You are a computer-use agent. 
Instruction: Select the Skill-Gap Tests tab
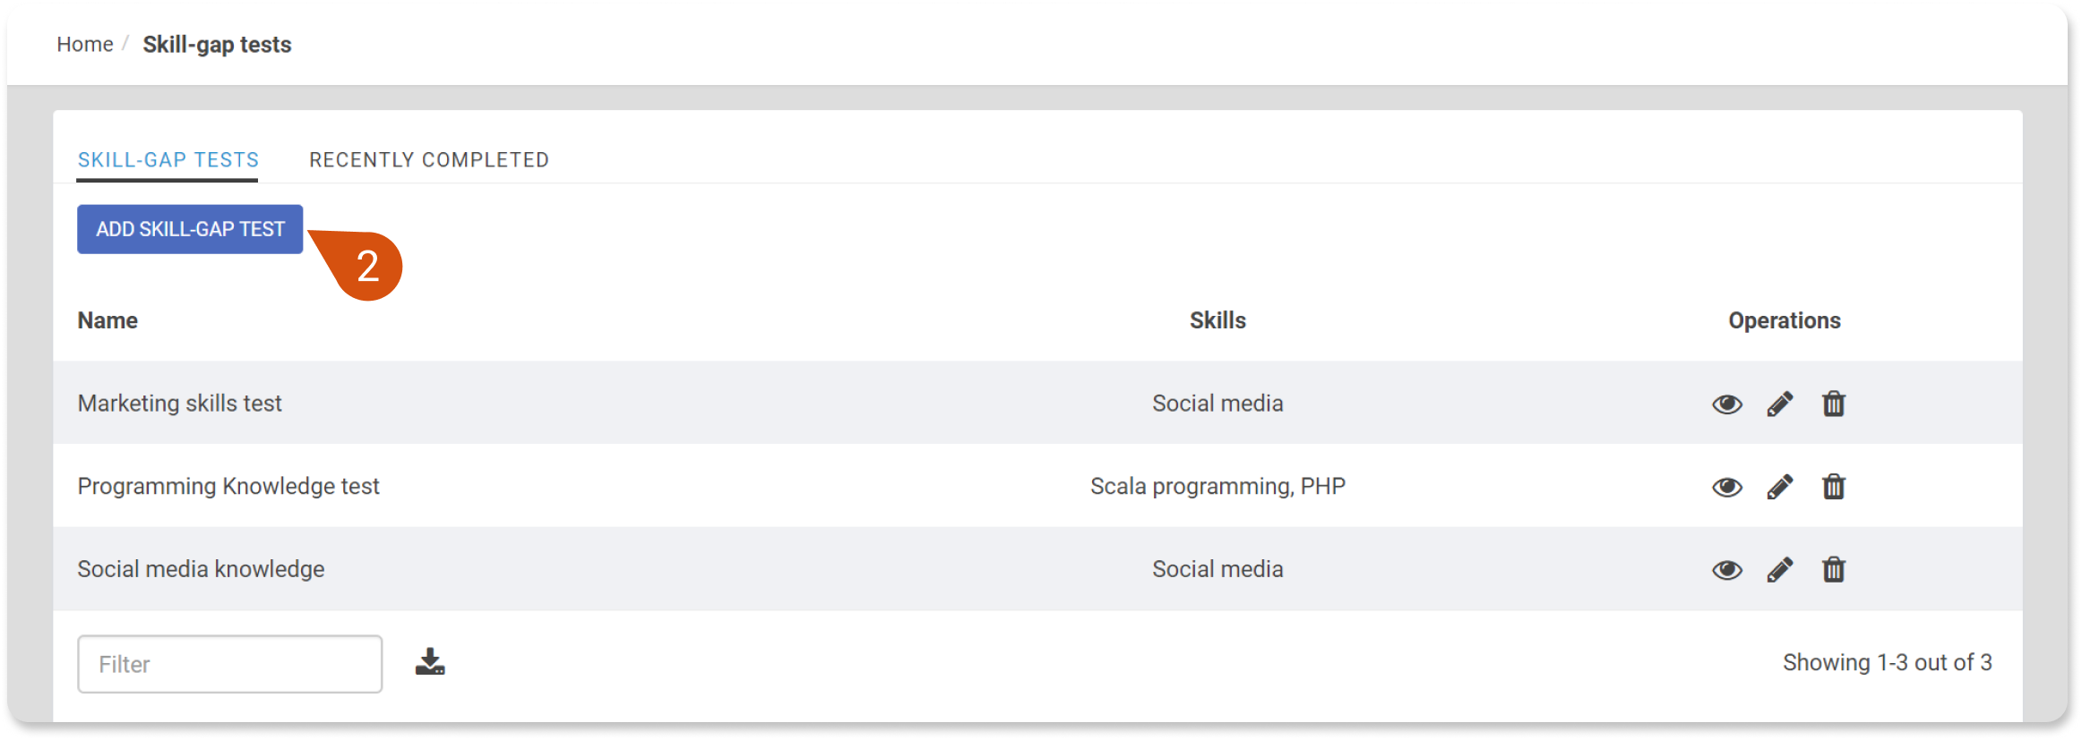(x=168, y=160)
